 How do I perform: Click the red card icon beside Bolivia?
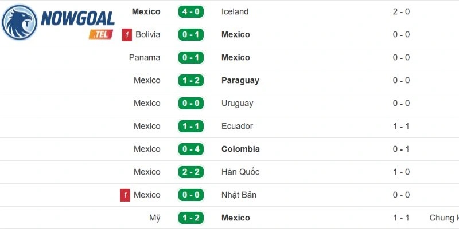pos(127,35)
